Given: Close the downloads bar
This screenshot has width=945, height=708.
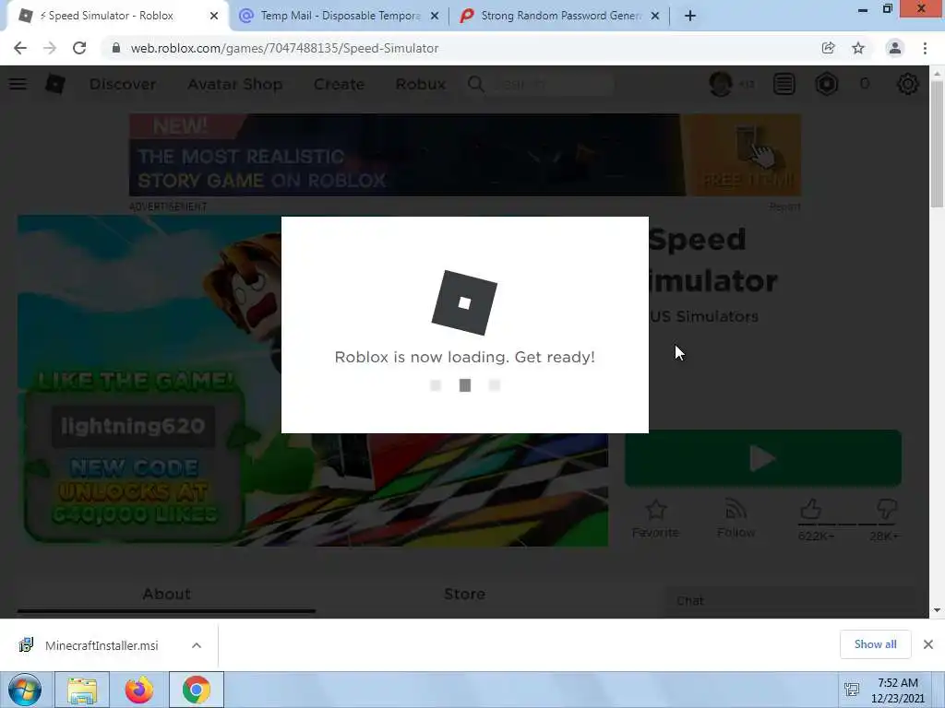Looking at the screenshot, I should pos(928,644).
